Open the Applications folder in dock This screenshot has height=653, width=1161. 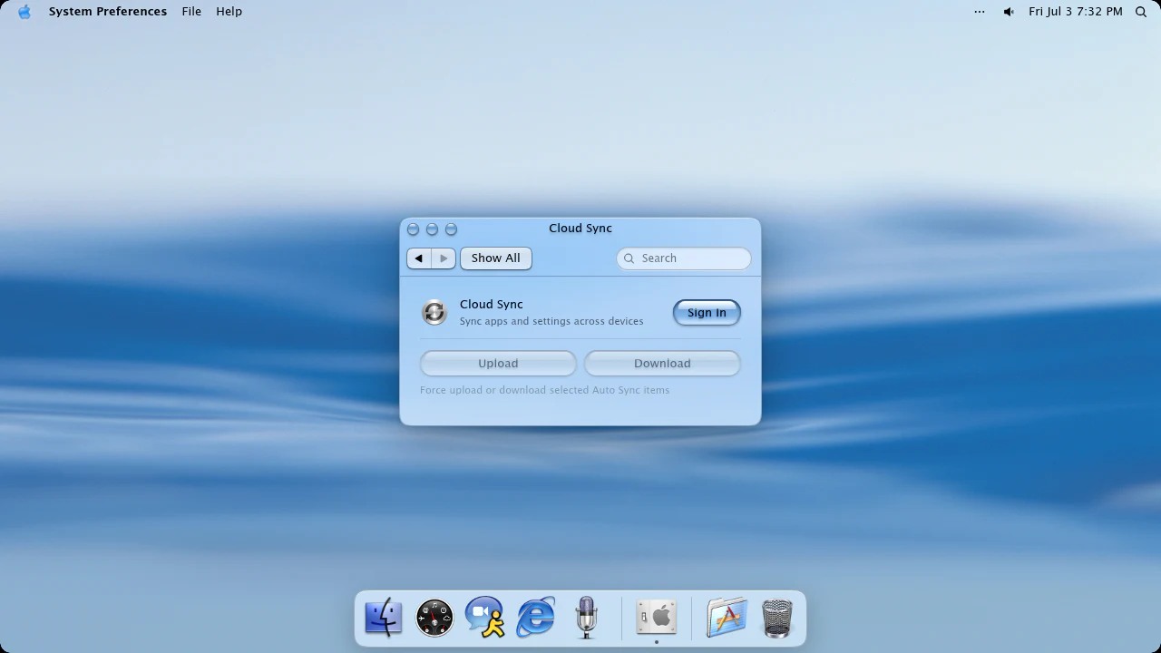(727, 618)
